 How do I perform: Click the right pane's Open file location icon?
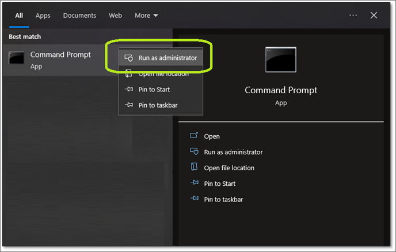(194, 167)
